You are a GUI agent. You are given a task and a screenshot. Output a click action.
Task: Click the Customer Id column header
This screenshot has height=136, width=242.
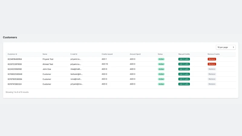(x=12, y=54)
